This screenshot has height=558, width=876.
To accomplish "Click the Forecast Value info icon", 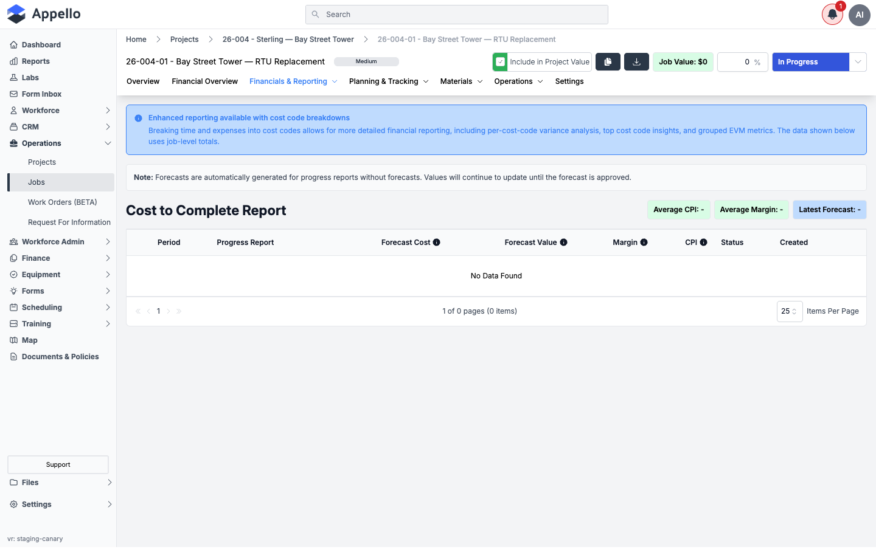I will tap(563, 243).
